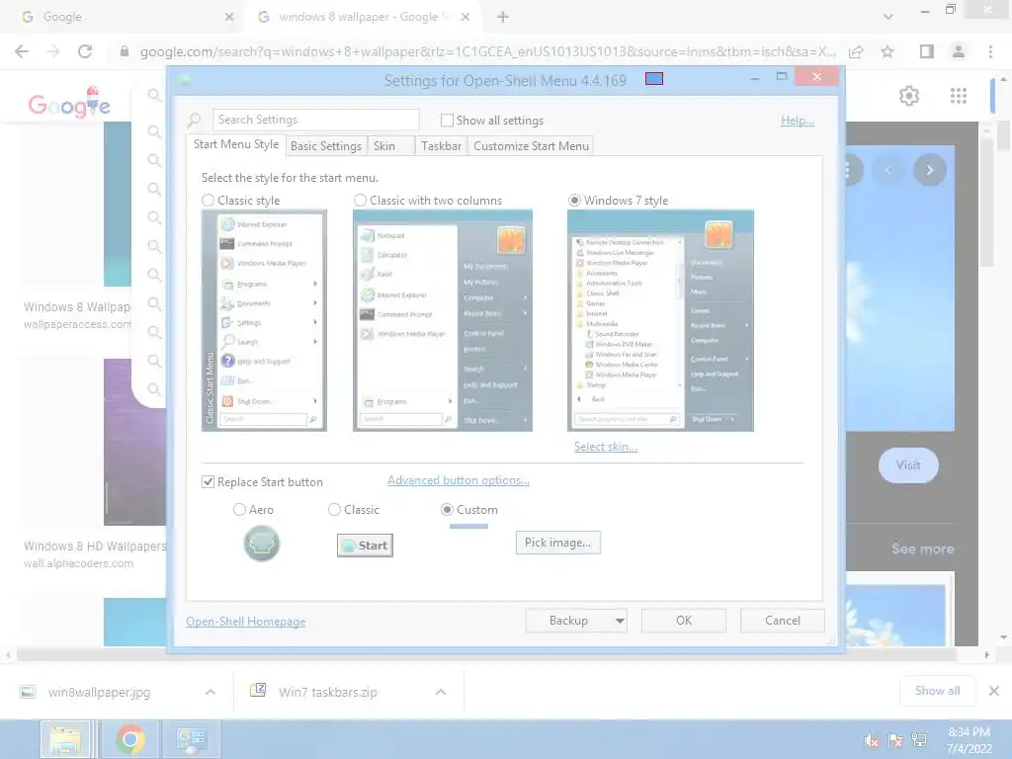1012x759 pixels.
Task: Open File Explorer from the taskbar
Action: pyautogui.click(x=64, y=739)
